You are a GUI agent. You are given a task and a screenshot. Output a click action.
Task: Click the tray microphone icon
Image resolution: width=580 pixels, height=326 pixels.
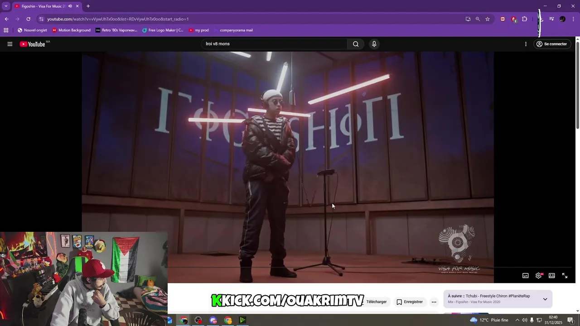pyautogui.click(x=532, y=320)
